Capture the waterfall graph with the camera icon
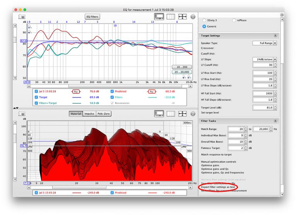The image size is (297, 215). 22,114
